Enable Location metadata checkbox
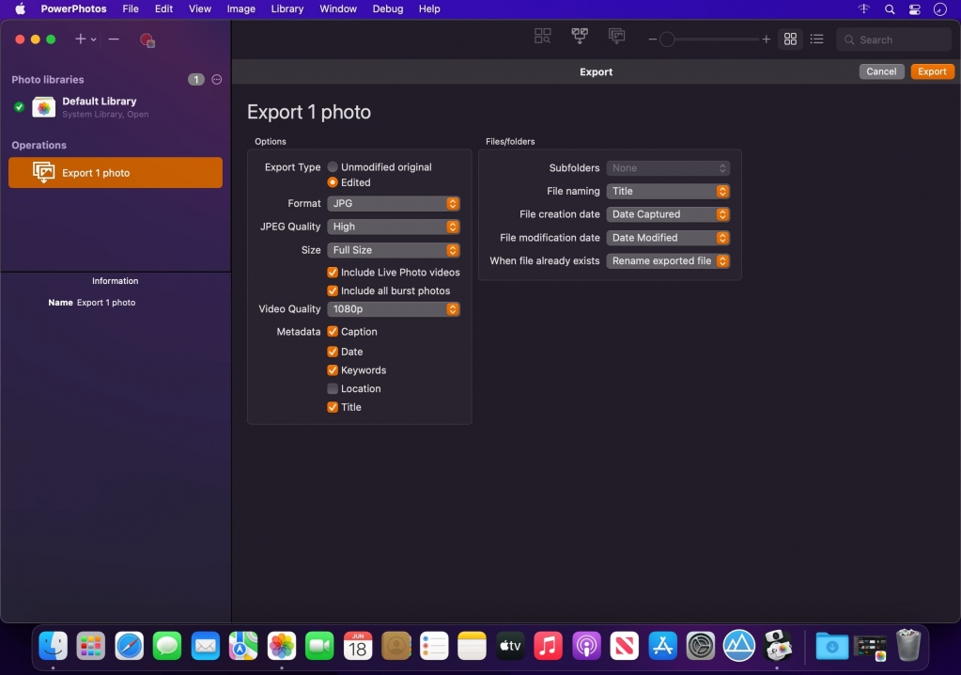This screenshot has width=961, height=675. tap(333, 389)
